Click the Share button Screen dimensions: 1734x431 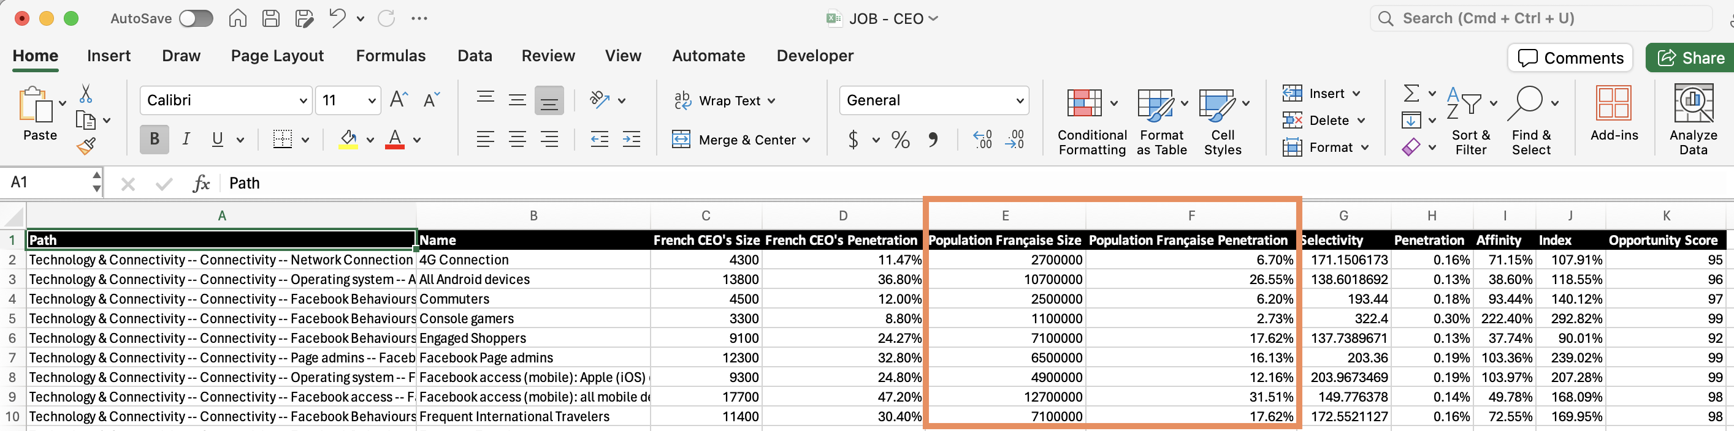(x=1690, y=58)
